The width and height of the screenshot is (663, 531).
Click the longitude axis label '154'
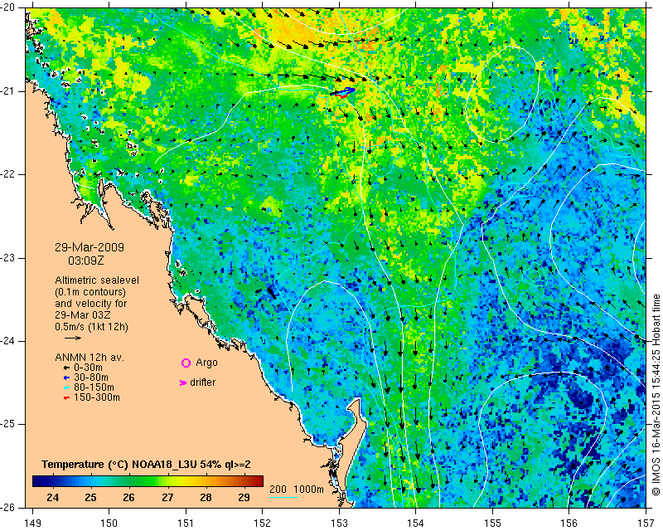416,524
